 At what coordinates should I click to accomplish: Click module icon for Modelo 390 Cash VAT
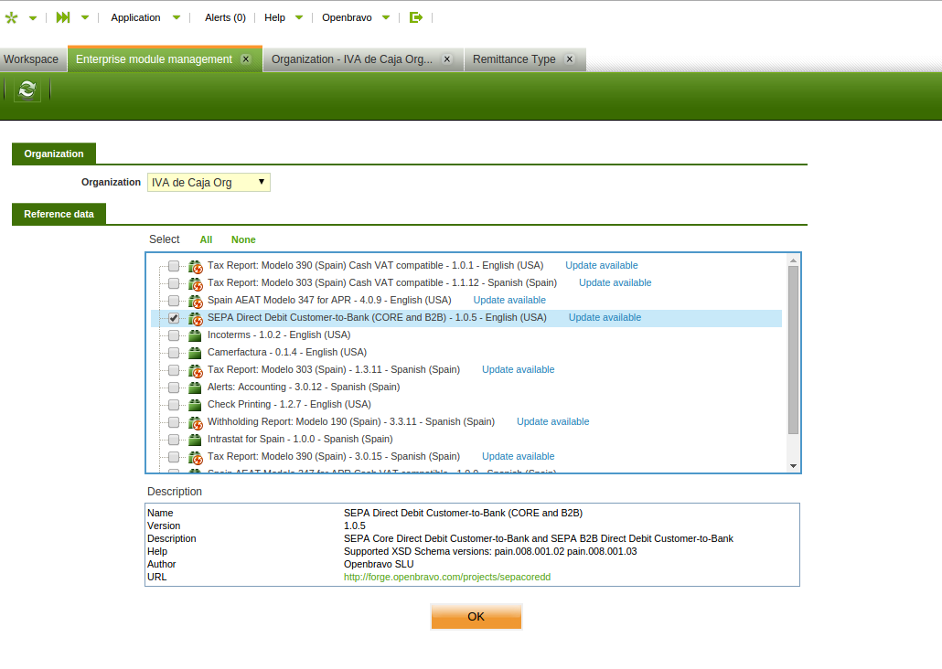[195, 266]
